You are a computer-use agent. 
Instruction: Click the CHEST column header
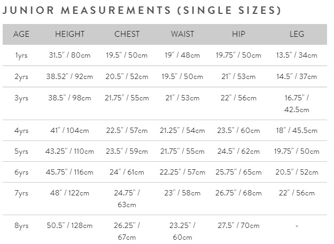click(127, 34)
